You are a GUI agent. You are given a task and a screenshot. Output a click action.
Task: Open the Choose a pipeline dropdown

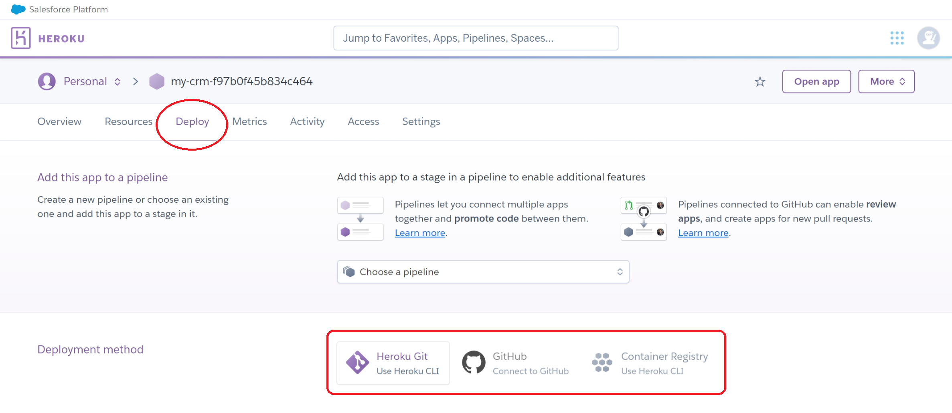[x=483, y=272]
